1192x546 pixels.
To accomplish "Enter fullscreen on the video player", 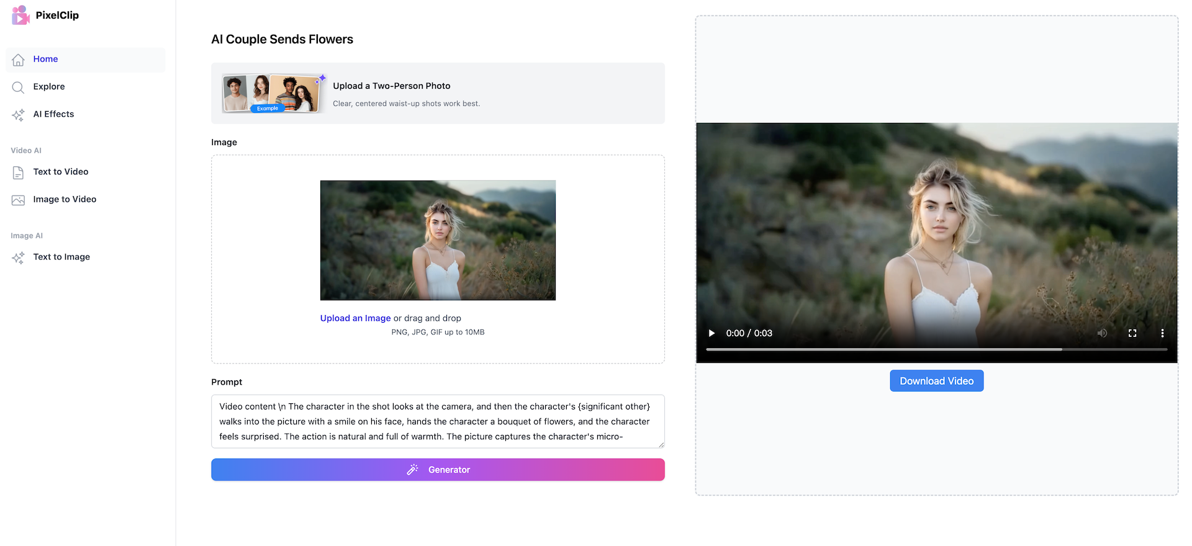I will [x=1132, y=333].
